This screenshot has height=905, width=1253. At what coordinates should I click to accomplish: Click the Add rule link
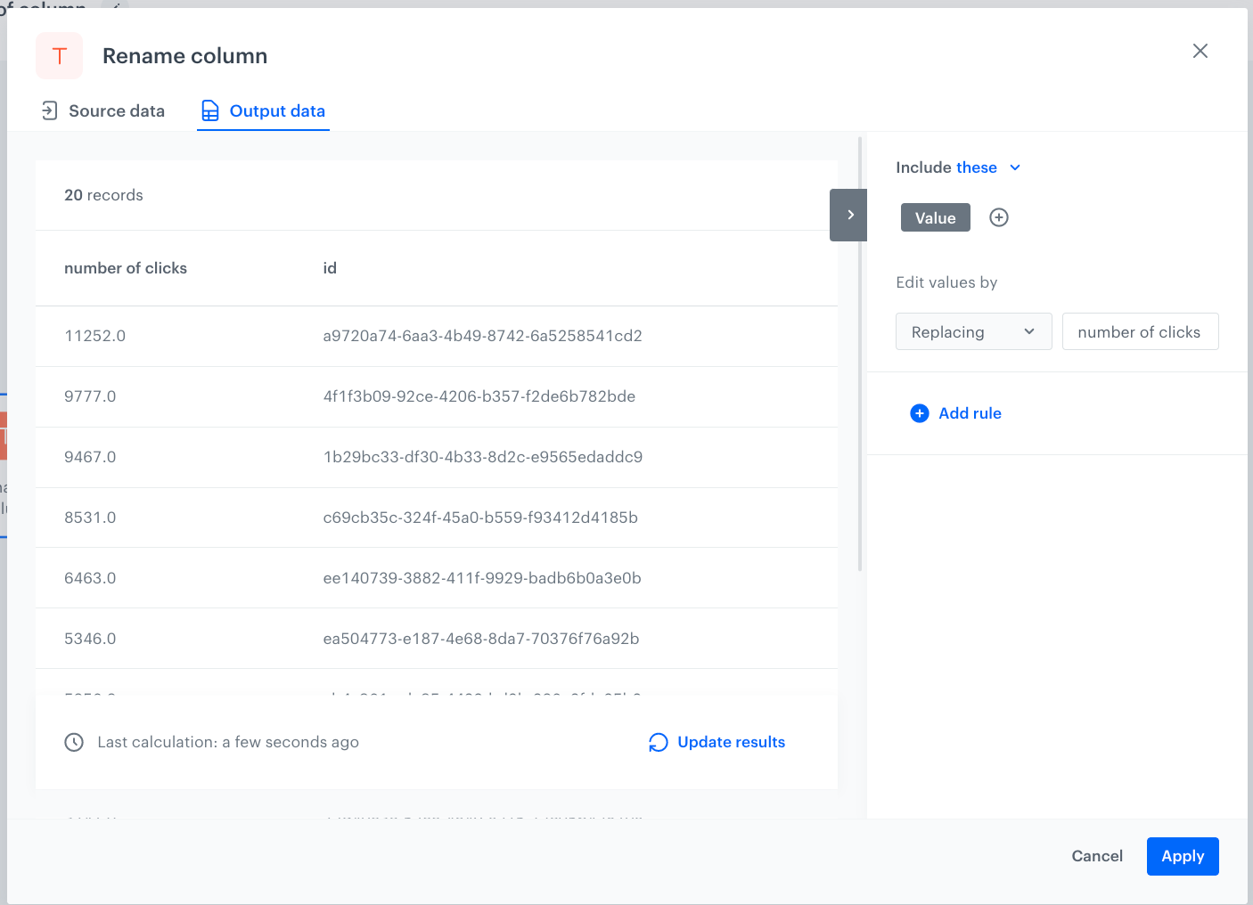[970, 413]
